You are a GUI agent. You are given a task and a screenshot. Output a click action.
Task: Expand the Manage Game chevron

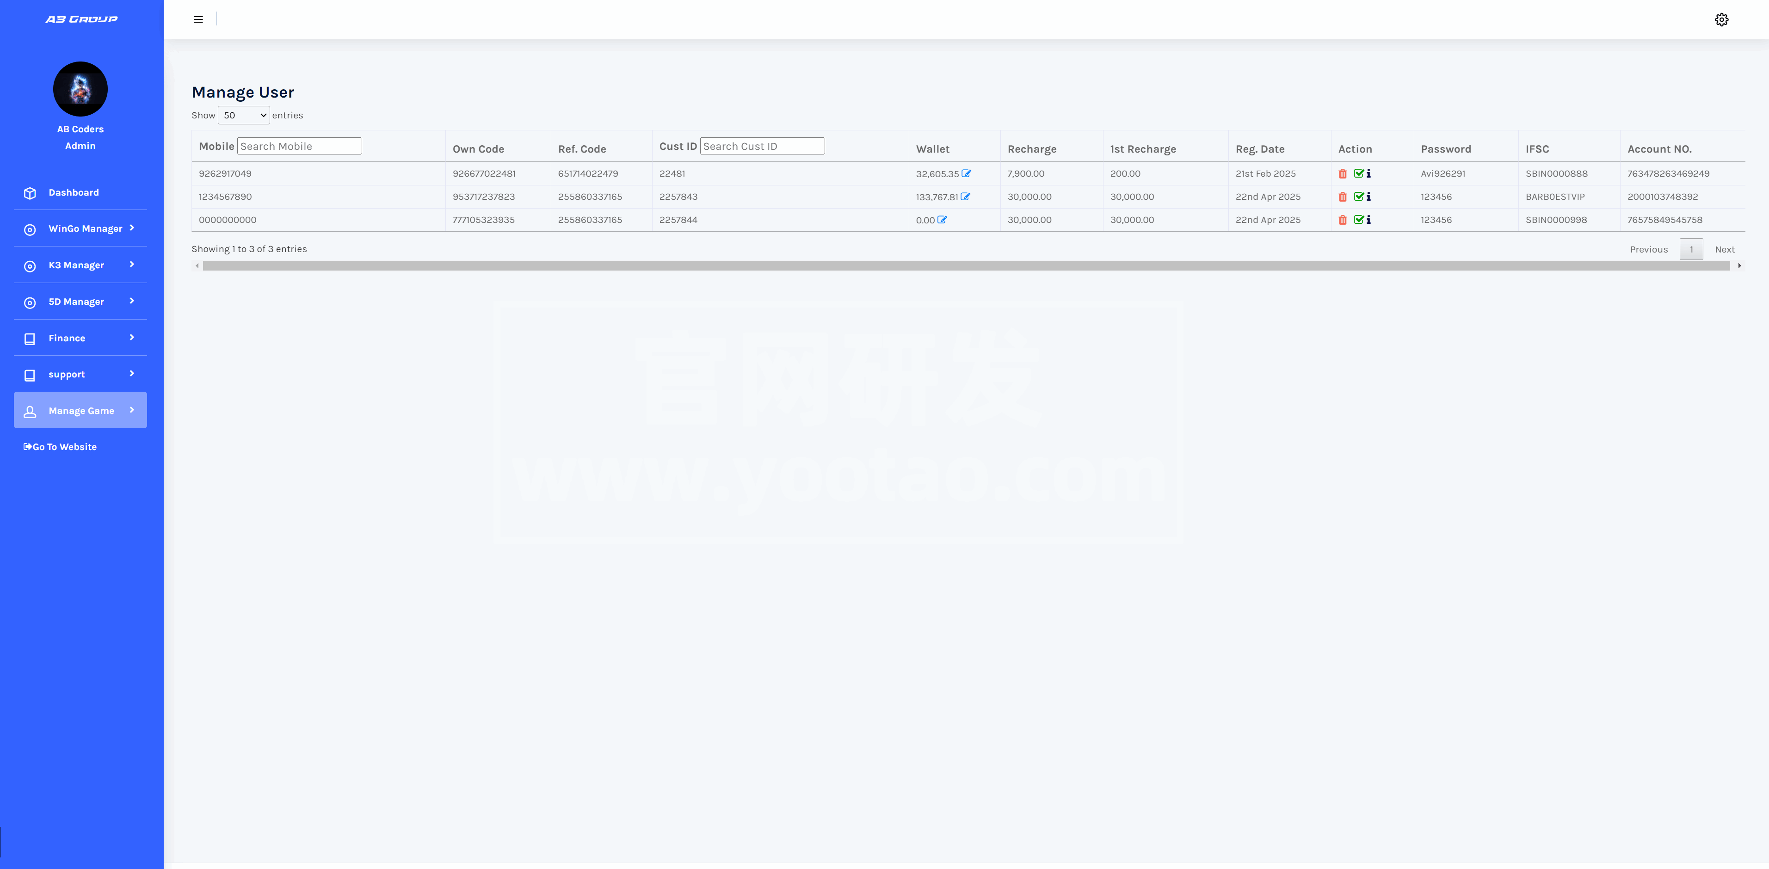[x=132, y=409]
